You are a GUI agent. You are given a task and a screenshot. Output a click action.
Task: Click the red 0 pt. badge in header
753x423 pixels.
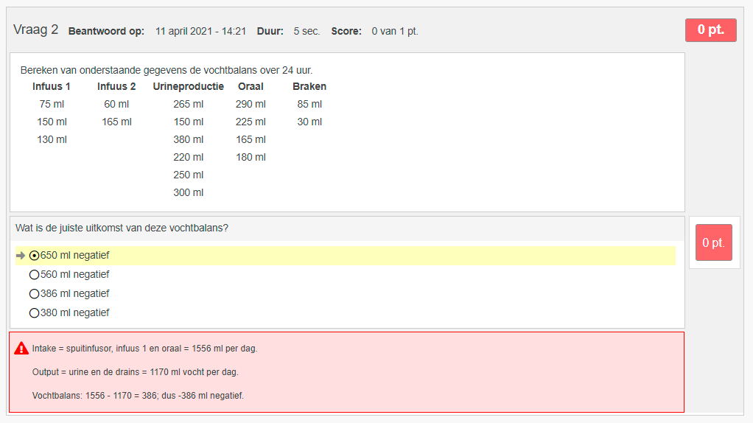click(x=710, y=30)
